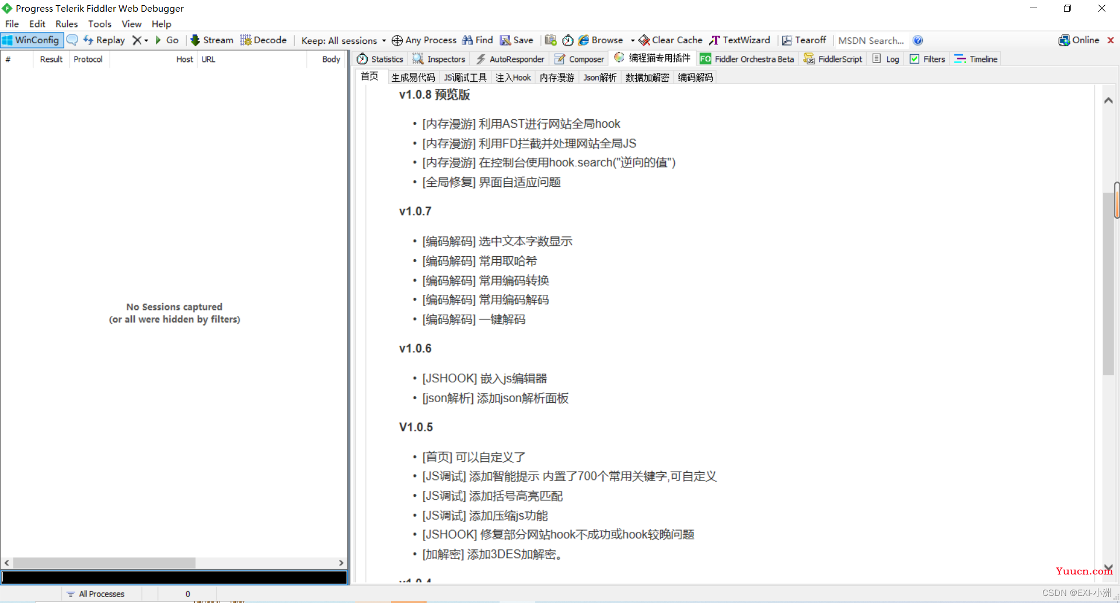Click the timer stopwatch icon
The width and height of the screenshot is (1120, 603).
point(568,40)
